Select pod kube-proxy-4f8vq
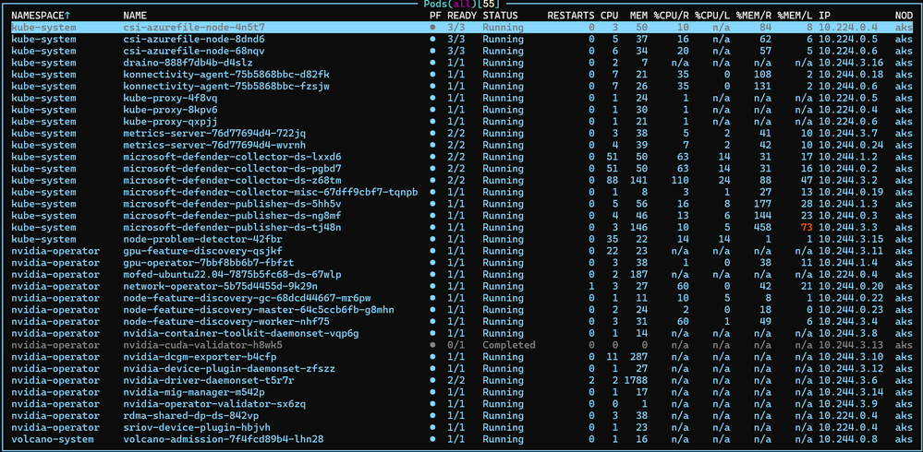 coord(462,98)
